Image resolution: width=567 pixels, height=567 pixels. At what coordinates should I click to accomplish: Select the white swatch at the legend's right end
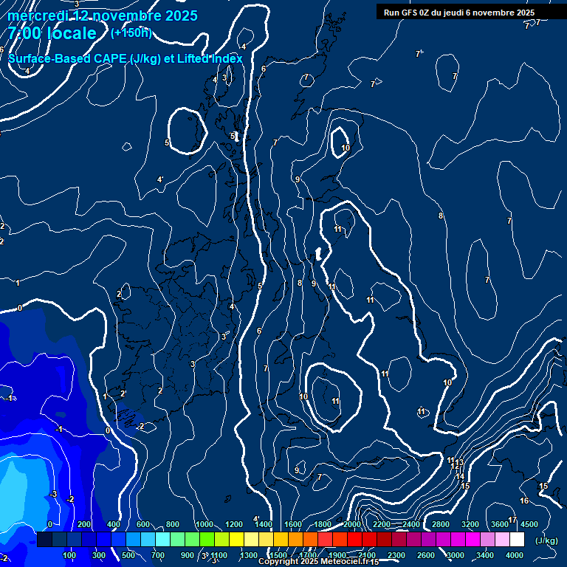(517, 540)
